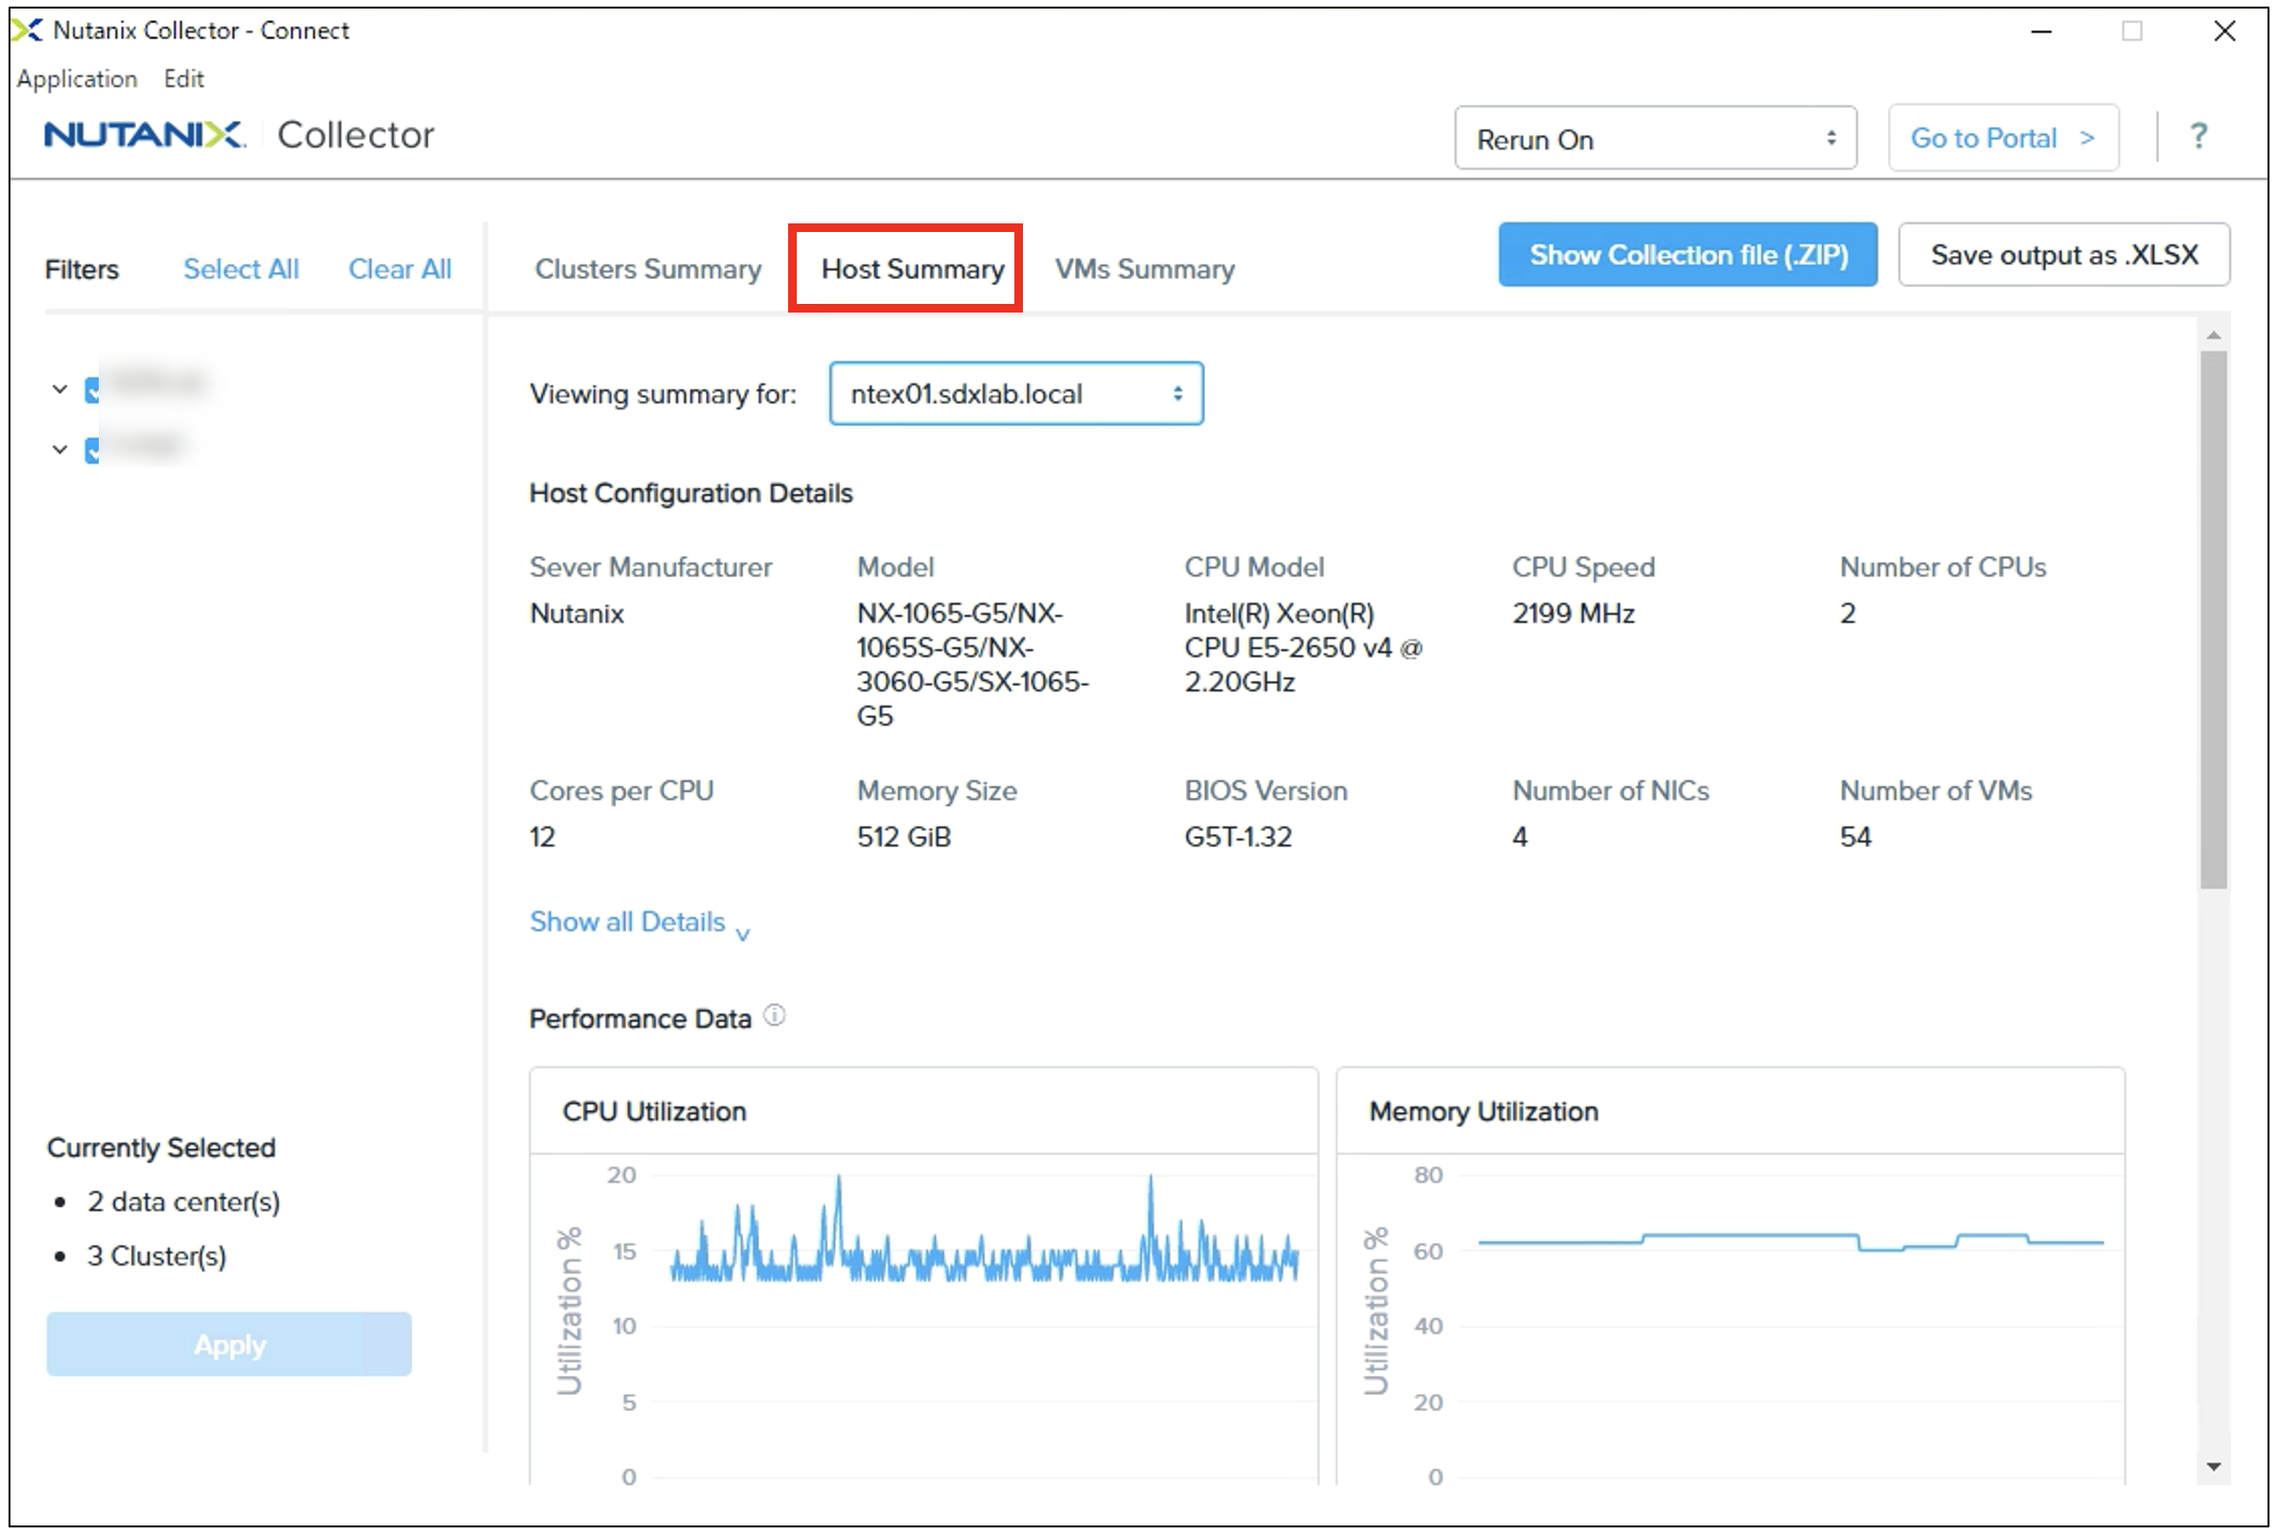The width and height of the screenshot is (2278, 1534).
Task: Click Go to Portal button
Action: (x=2002, y=138)
